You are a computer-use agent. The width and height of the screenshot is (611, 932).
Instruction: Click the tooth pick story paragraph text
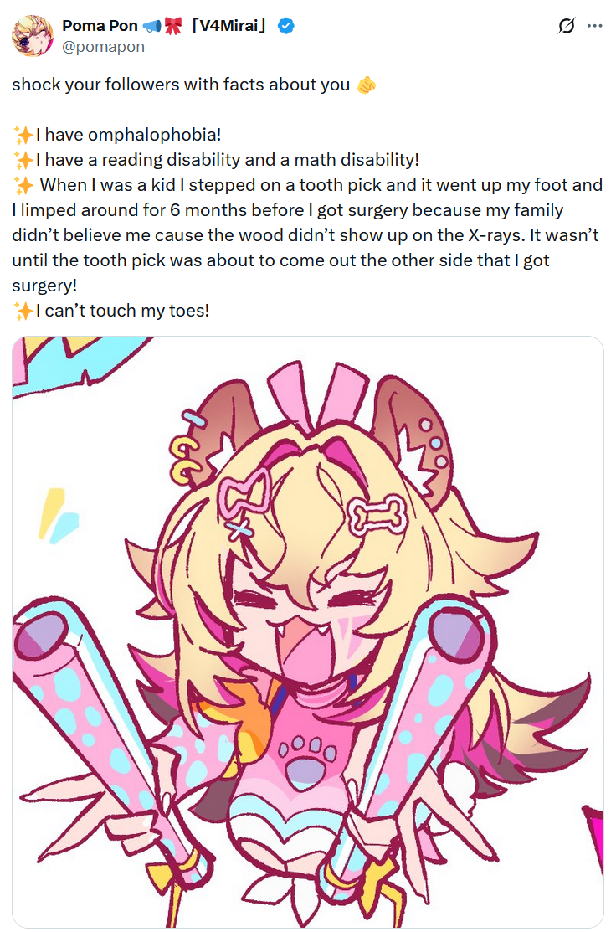(307, 235)
